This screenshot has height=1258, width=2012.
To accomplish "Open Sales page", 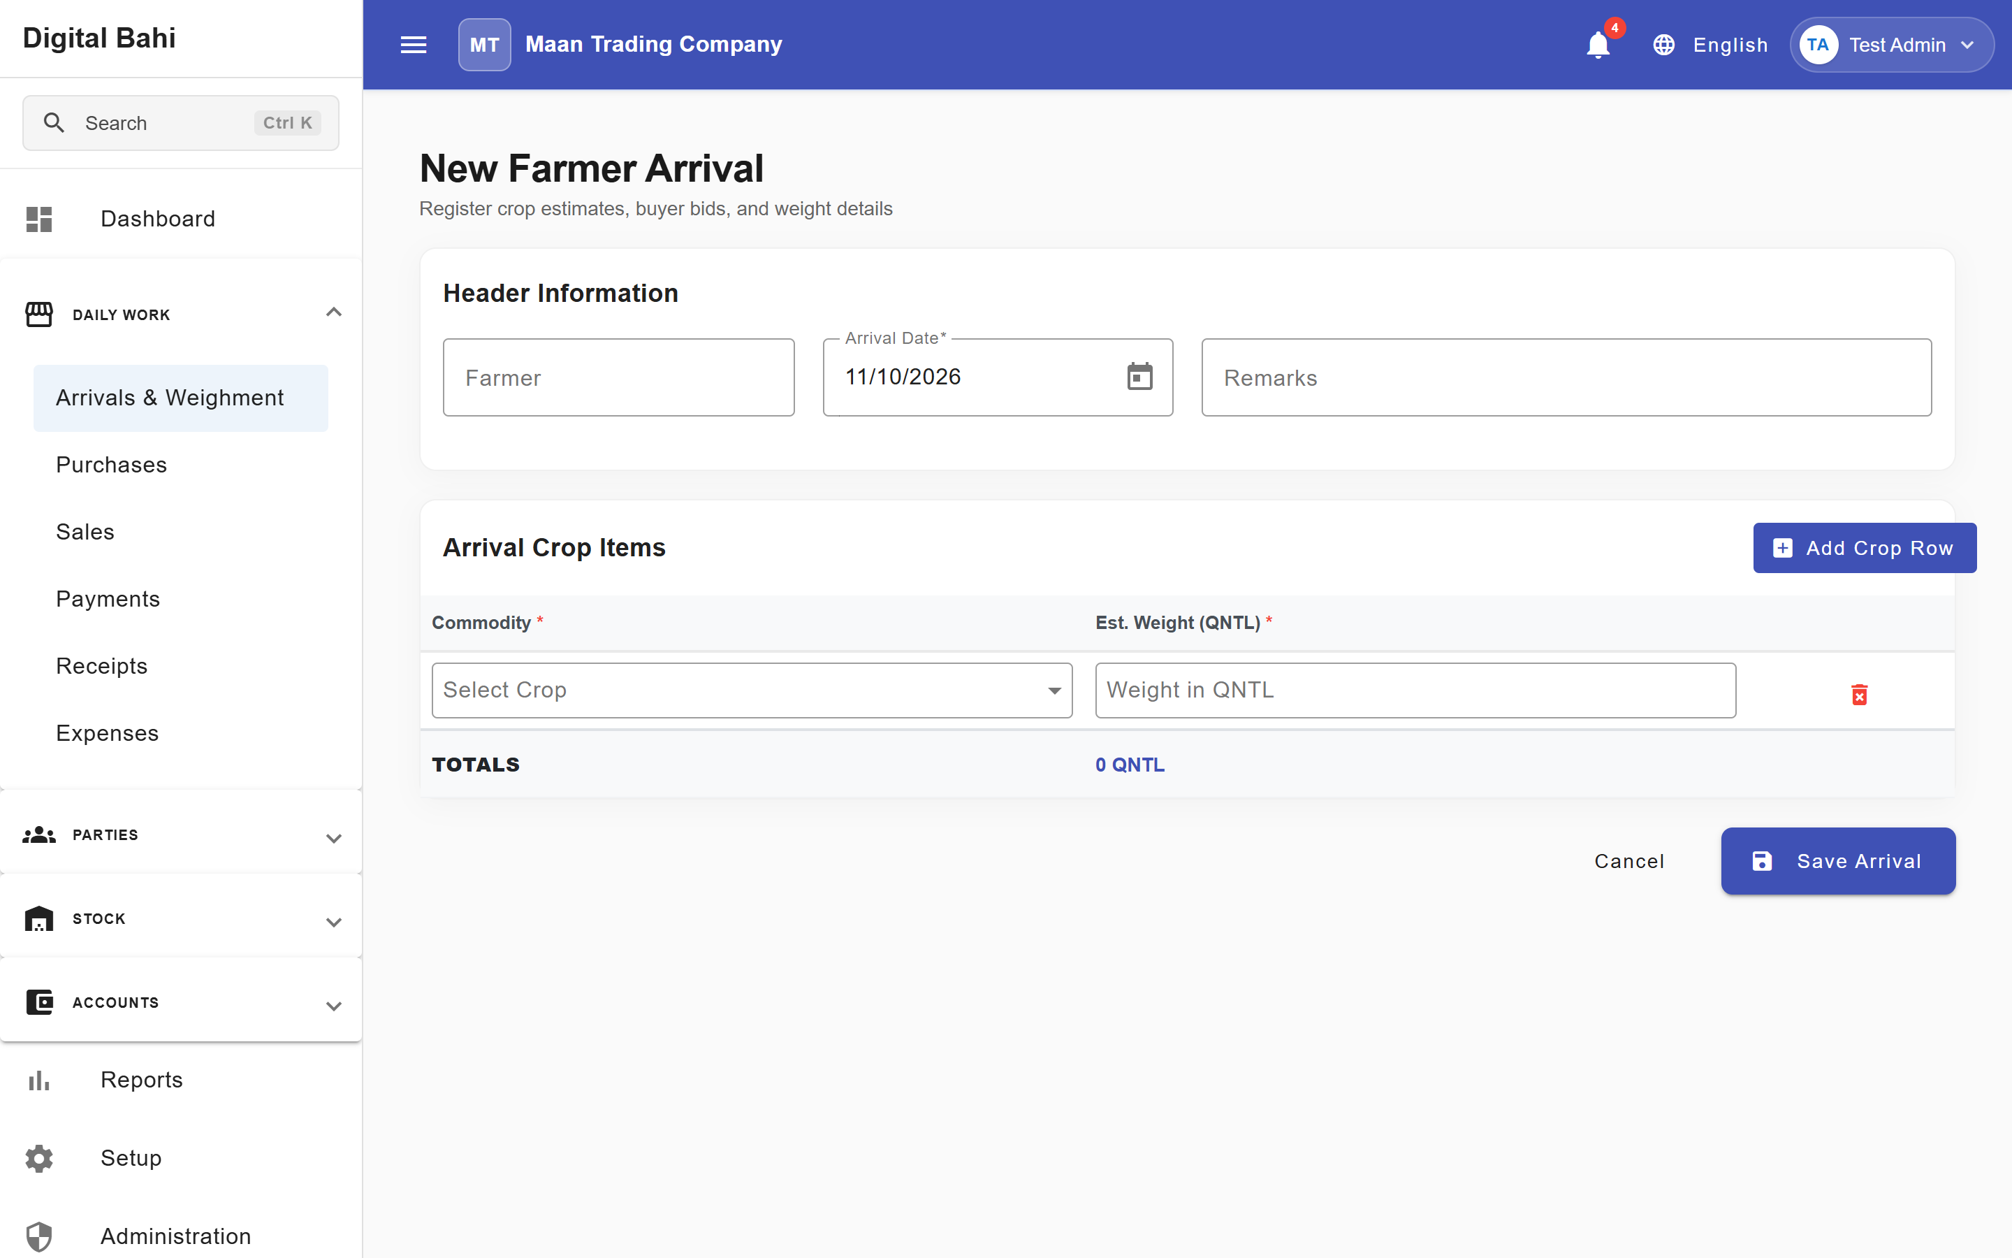I will pyautogui.click(x=180, y=532).
